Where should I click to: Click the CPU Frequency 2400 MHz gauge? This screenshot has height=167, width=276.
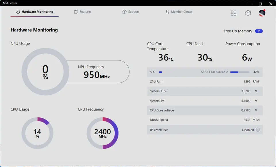[103, 133]
